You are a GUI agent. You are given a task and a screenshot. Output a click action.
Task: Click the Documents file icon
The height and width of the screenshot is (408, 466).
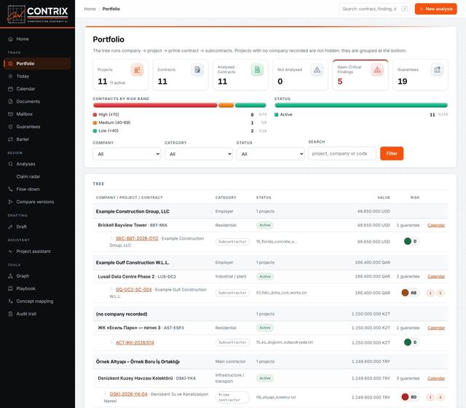coord(10,101)
